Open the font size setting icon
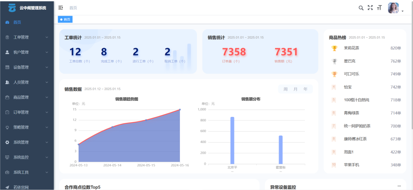413x190 pixels. [x=379, y=8]
